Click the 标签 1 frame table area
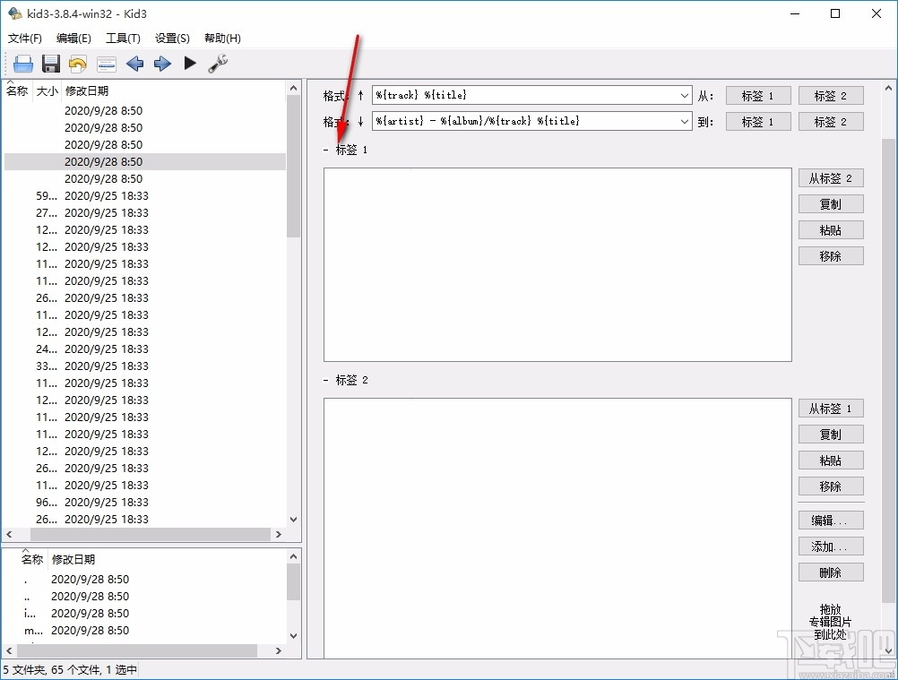This screenshot has height=680, width=898. (x=557, y=264)
